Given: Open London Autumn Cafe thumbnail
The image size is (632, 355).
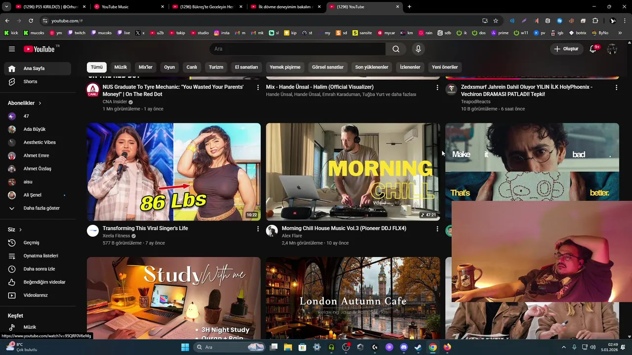Looking at the screenshot, I should pos(353,298).
